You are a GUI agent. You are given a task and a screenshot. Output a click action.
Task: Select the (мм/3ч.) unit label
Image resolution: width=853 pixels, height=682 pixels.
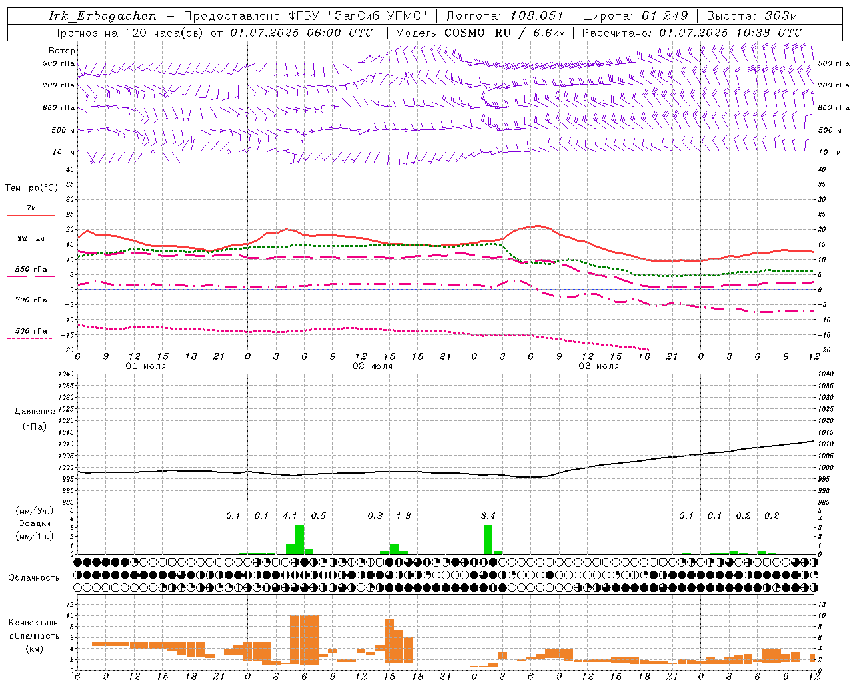pyautogui.click(x=35, y=511)
